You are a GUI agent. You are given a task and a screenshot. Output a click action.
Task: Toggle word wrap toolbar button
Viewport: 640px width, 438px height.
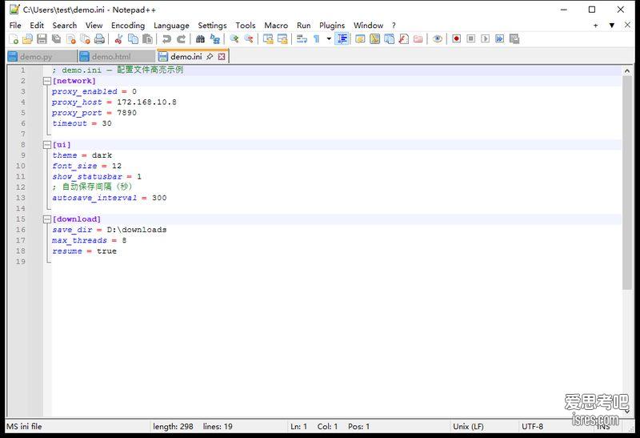point(302,39)
